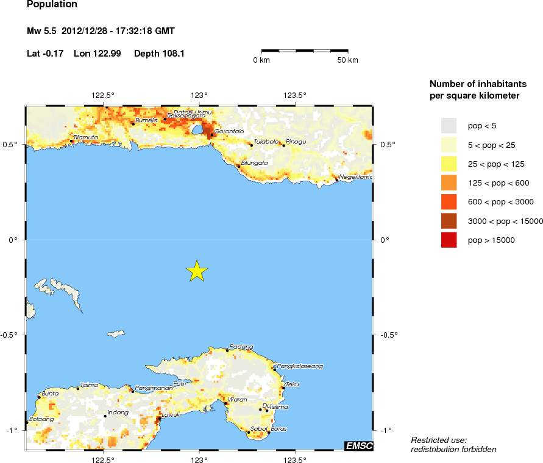This screenshot has width=543, height=463.
Task: Click the Pangkalaseang town label
Action: click(300, 366)
